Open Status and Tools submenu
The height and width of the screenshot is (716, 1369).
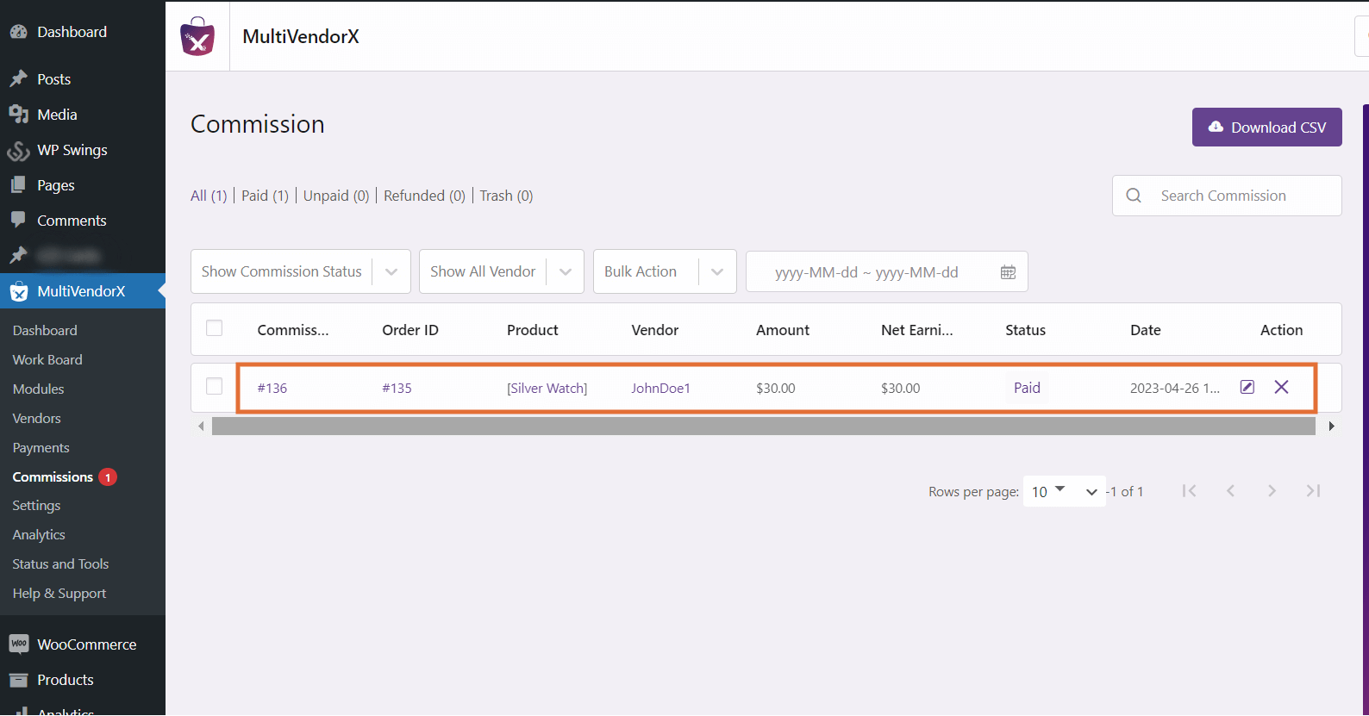(60, 564)
